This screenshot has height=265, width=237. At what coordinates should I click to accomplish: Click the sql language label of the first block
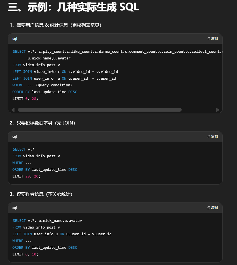pyautogui.click(x=15, y=39)
